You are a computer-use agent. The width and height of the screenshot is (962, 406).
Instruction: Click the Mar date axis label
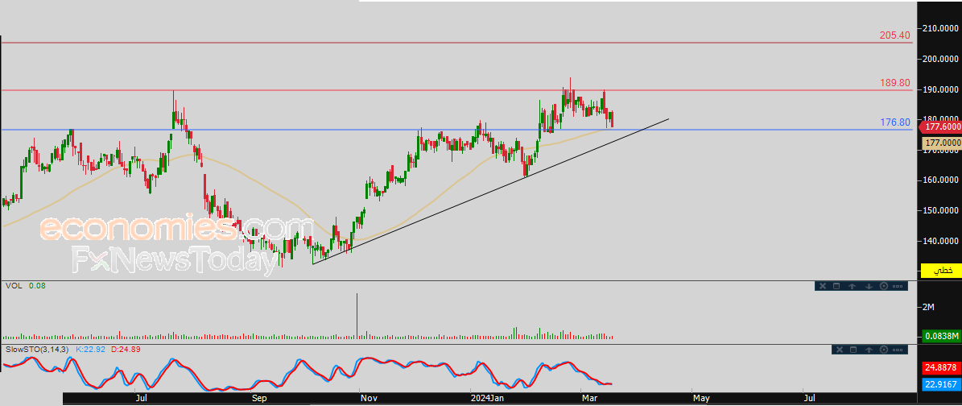(x=589, y=398)
